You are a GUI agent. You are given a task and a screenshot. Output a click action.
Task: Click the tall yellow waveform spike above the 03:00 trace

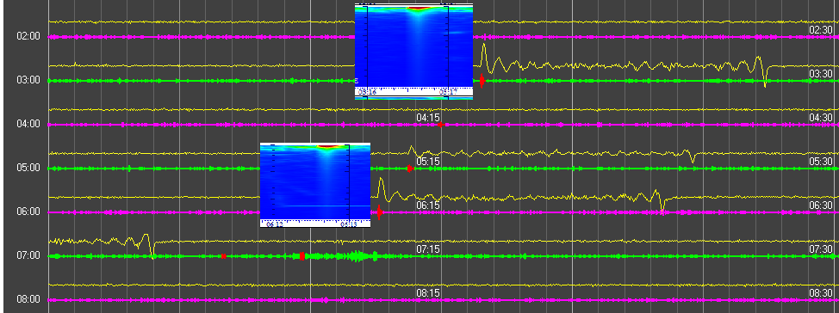(x=484, y=55)
